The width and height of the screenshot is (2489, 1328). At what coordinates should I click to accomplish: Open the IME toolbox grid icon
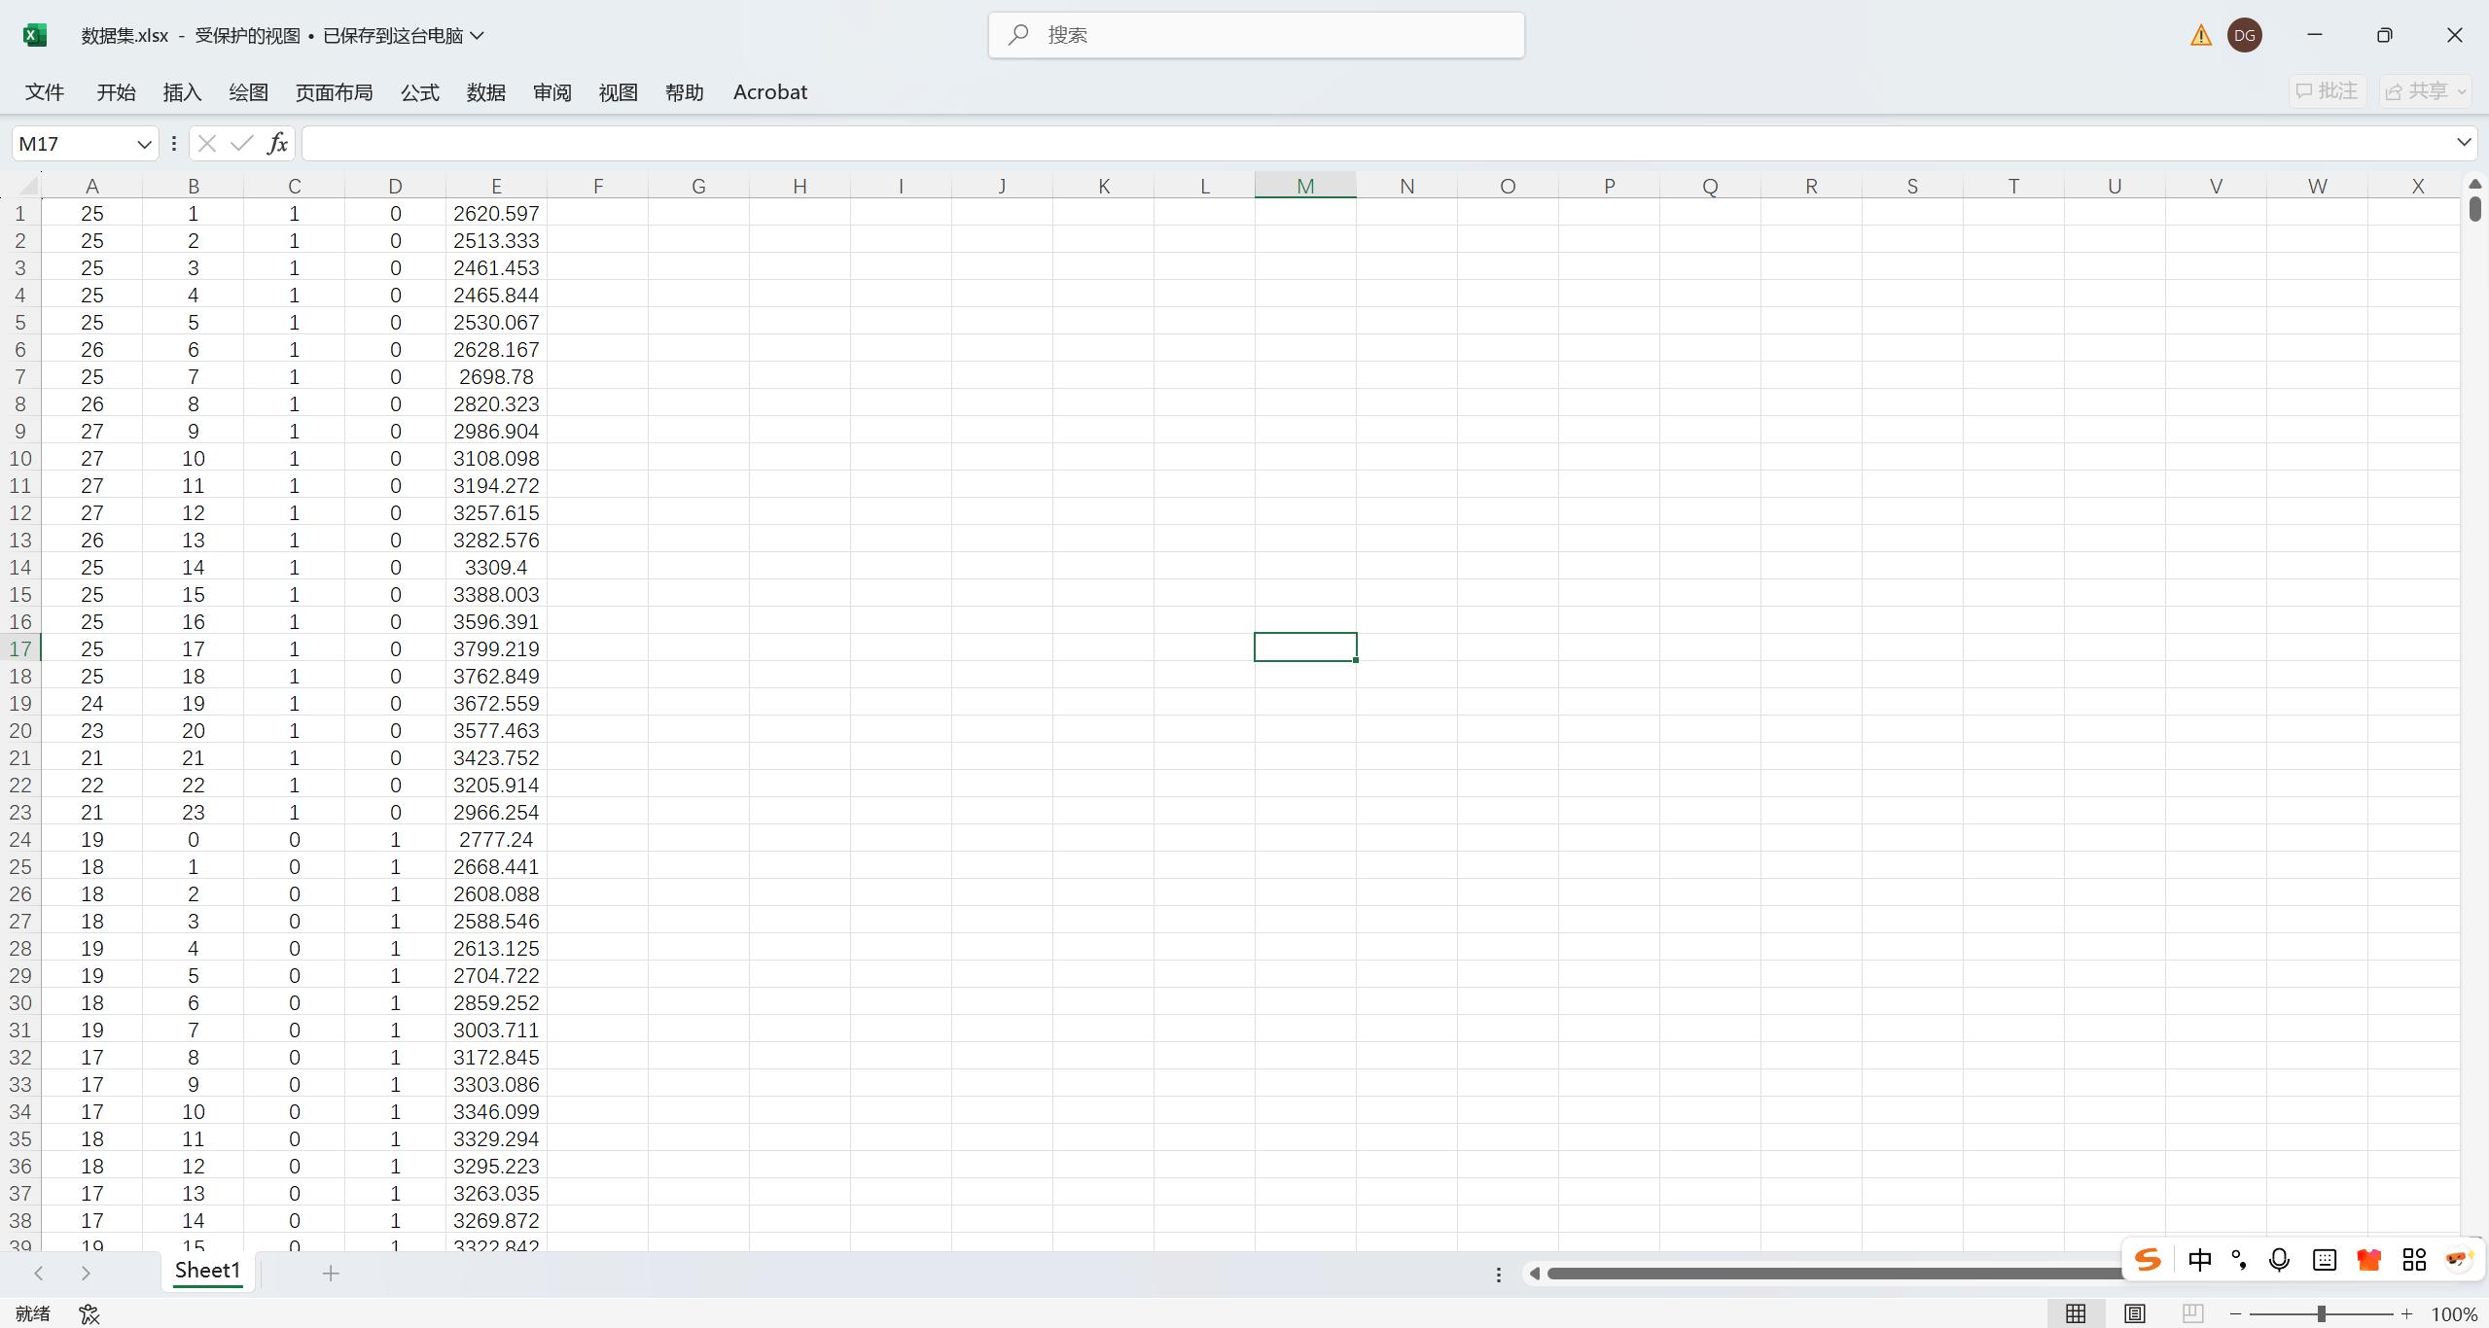2414,1260
